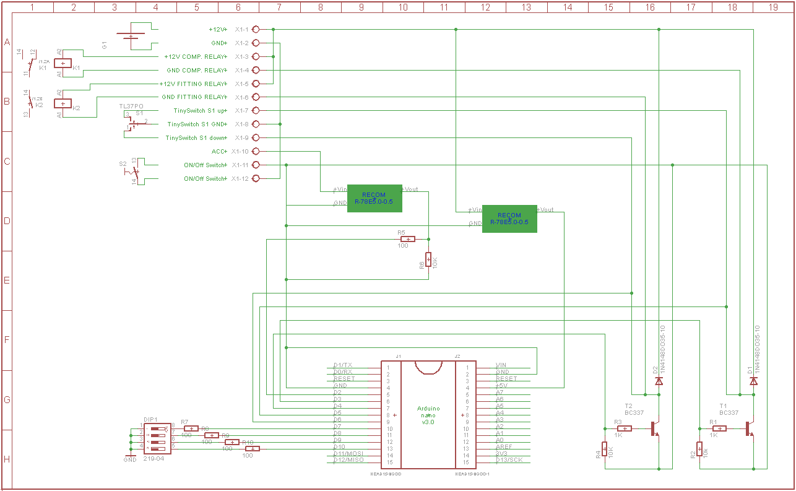Click connector pin X1-12 pad
This screenshot has height=491, width=796.
pos(256,178)
